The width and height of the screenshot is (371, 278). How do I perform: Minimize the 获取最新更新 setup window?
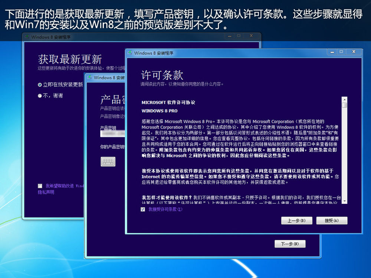[230, 36]
